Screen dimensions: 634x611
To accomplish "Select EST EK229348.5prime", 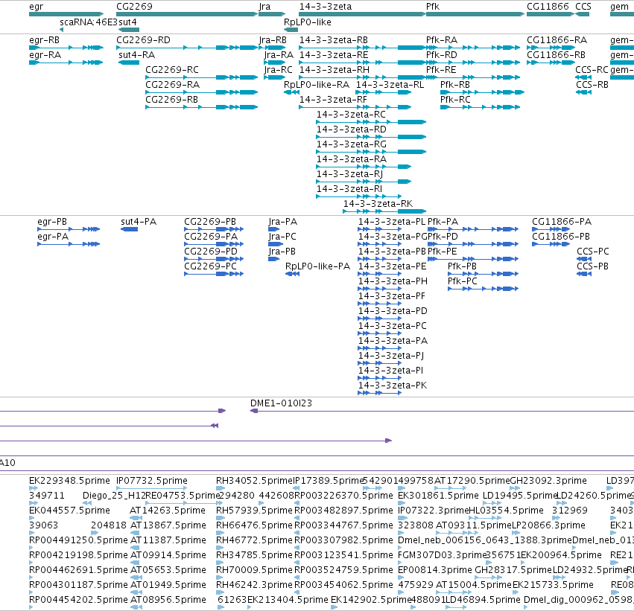I will [34, 488].
